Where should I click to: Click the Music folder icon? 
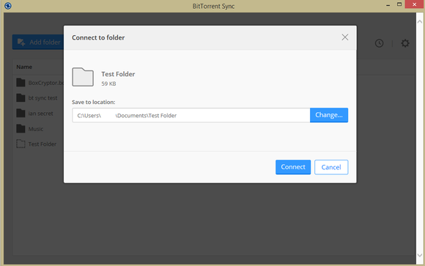21,128
